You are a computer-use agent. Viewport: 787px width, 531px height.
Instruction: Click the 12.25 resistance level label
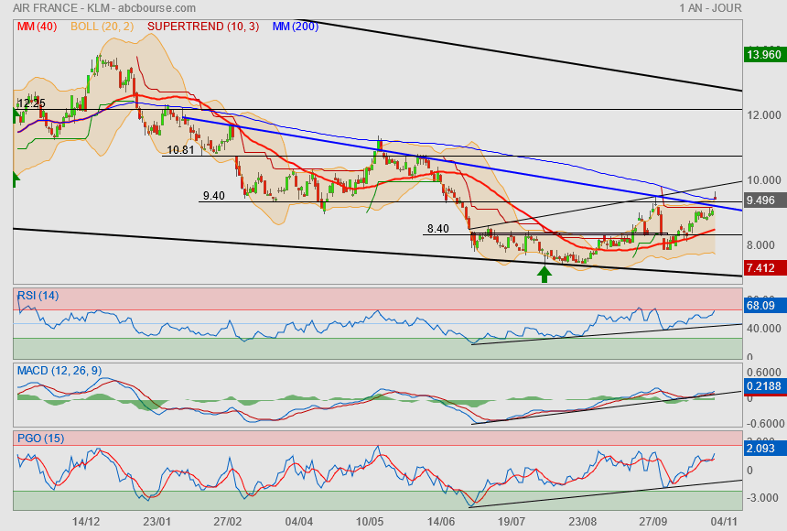click(31, 103)
